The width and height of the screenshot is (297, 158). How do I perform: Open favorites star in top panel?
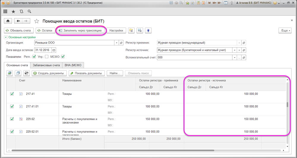tap(13, 12)
